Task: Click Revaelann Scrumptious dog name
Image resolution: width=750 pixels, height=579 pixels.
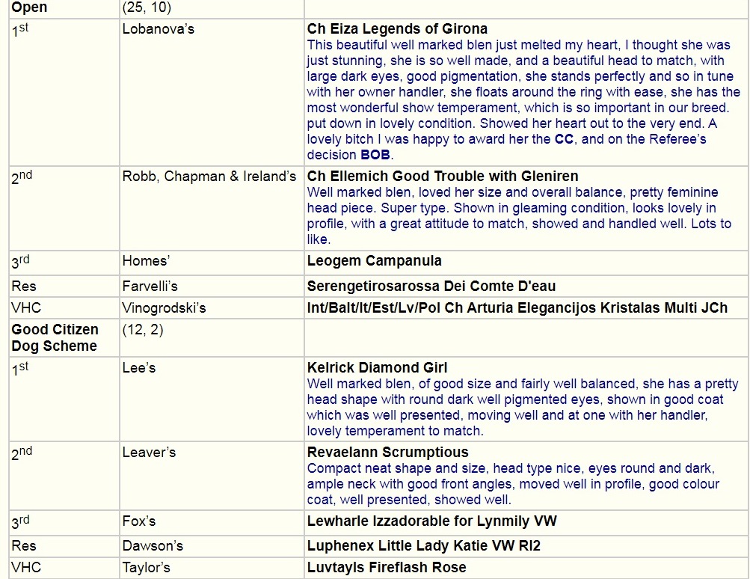Action: click(x=387, y=453)
